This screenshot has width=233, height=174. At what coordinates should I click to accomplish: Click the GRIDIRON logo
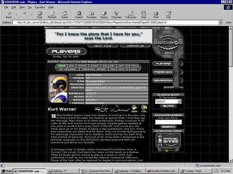point(168,43)
